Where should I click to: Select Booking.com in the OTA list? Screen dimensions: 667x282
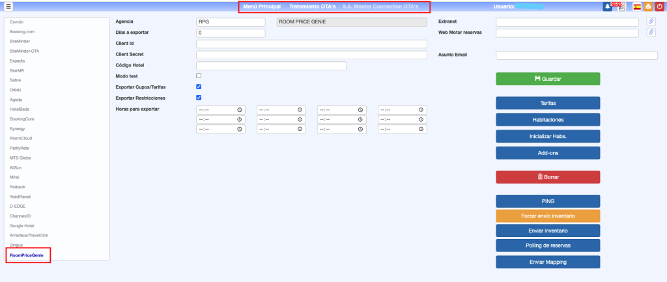click(x=22, y=31)
